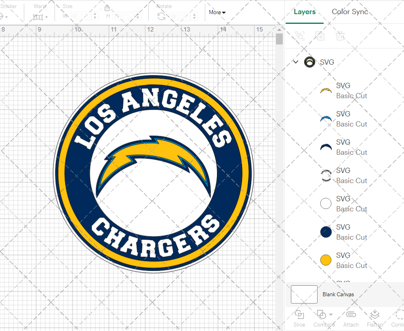This screenshot has height=331, width=404.
Task: Click the Group icon in the Layers panel
Action: point(300,36)
